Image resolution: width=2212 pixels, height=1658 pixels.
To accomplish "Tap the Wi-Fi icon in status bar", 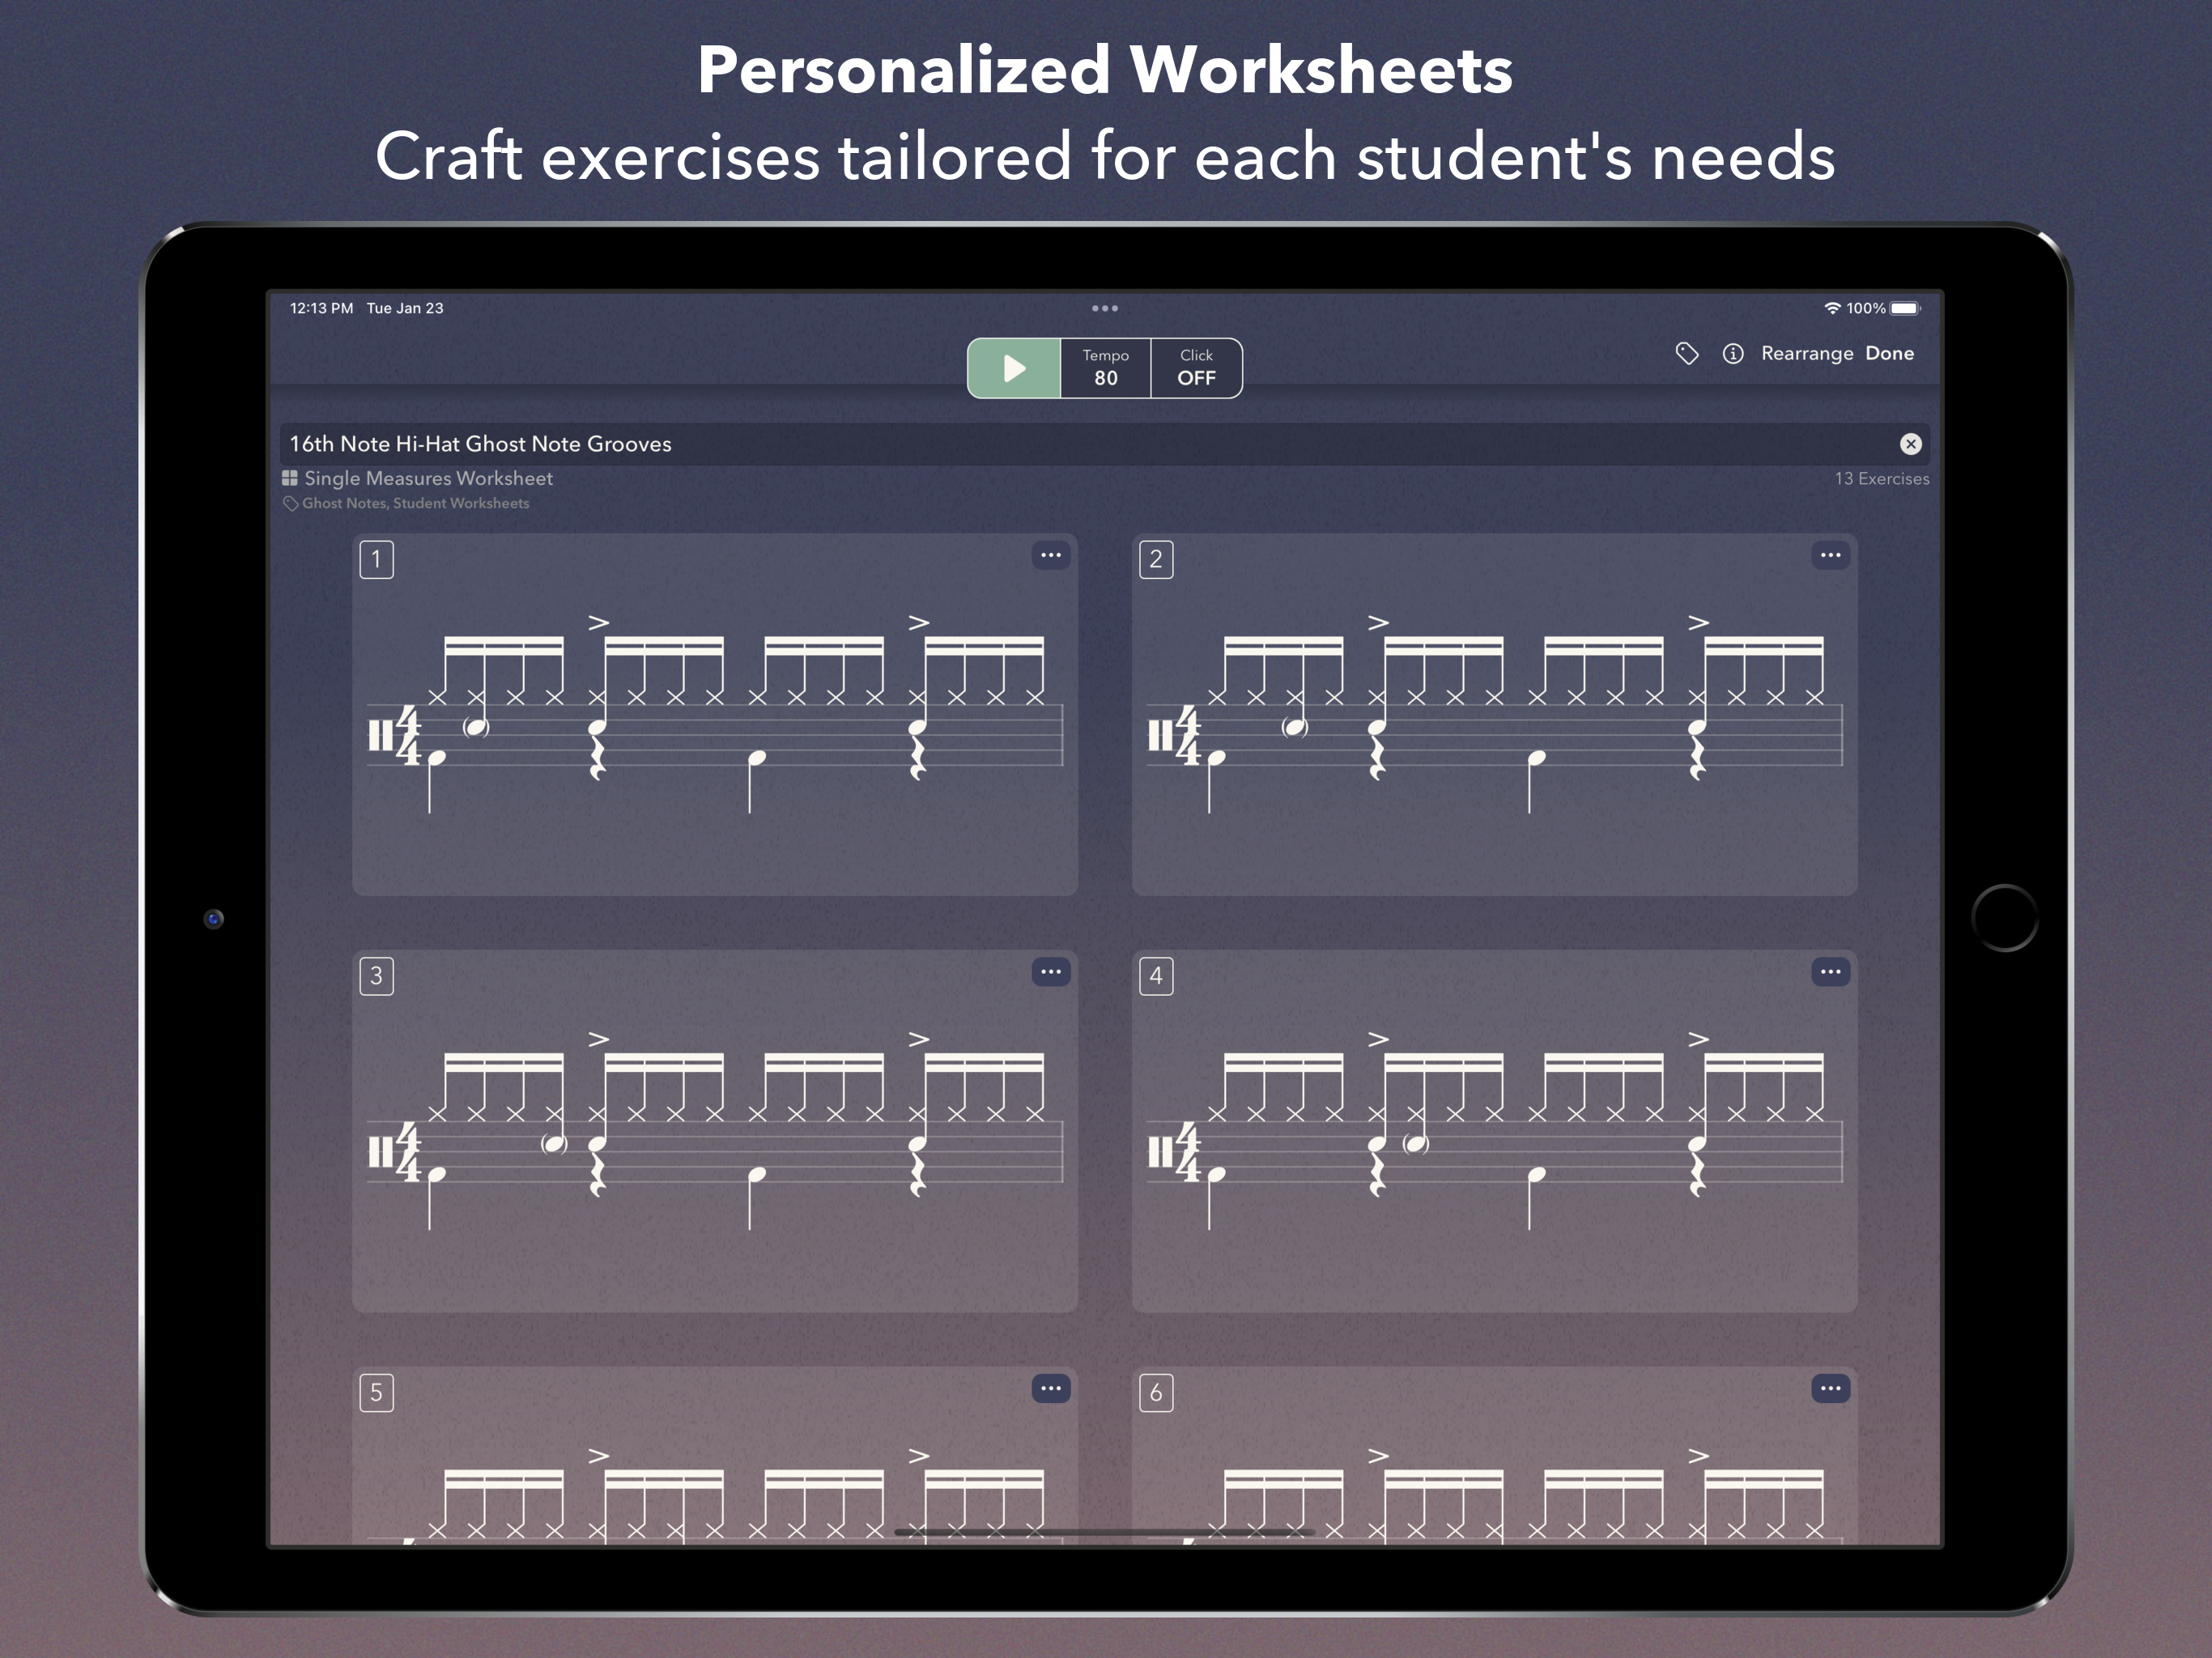I will (1833, 308).
